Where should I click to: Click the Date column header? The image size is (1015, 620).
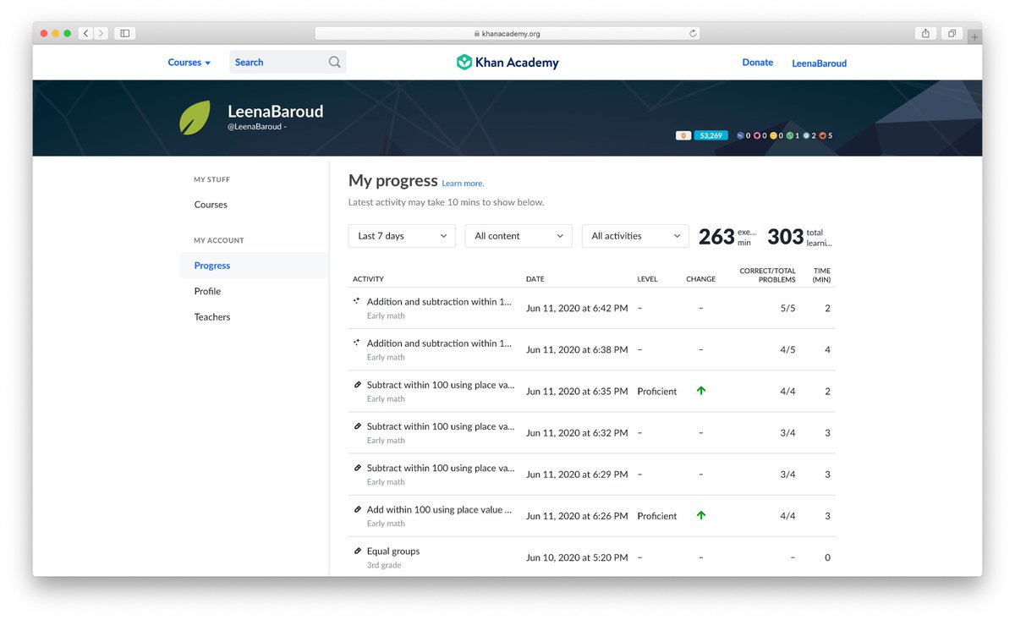click(535, 279)
